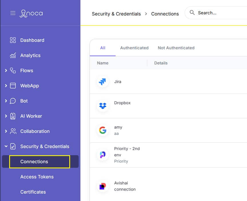Click the hamburger menu icon
The image size is (247, 201).
coord(13,13)
